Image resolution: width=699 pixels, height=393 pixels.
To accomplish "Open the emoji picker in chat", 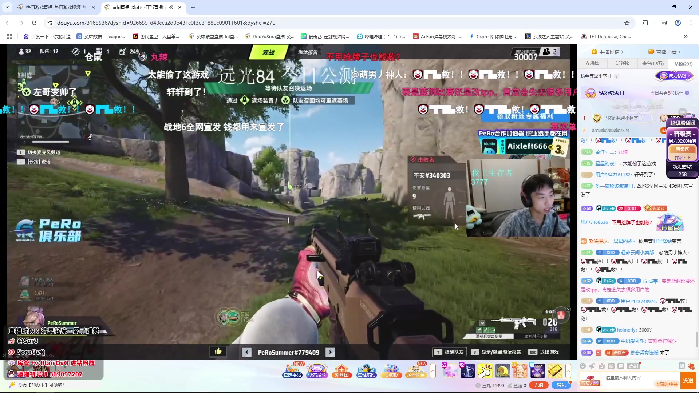I will point(583,366).
